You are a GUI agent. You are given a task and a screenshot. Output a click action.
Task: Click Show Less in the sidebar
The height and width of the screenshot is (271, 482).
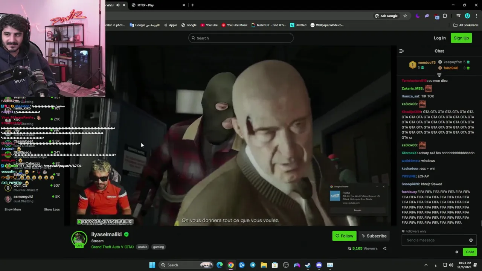tap(52, 210)
